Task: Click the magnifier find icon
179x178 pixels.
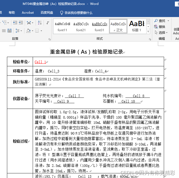Action: (x=156, y=21)
